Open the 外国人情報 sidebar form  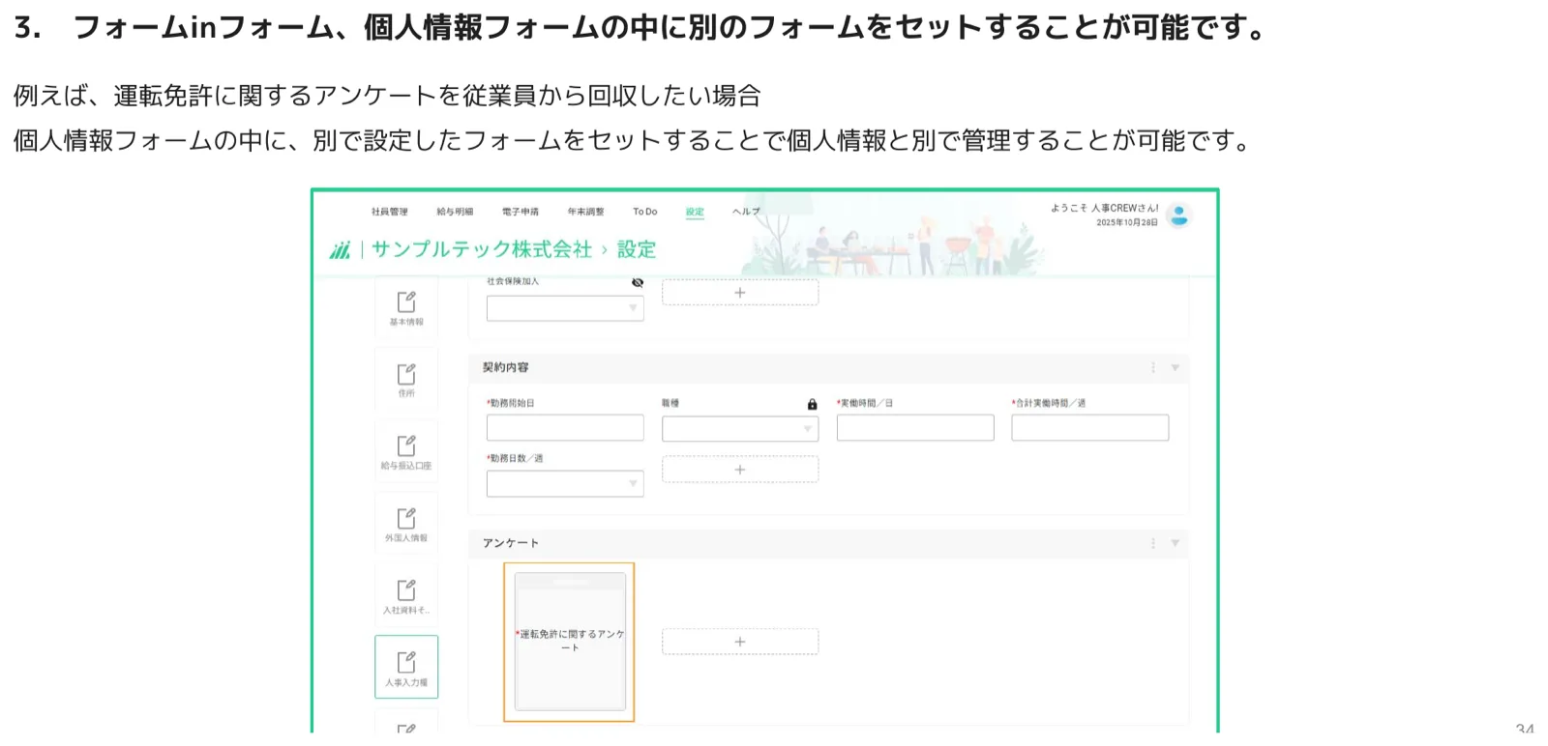[406, 524]
